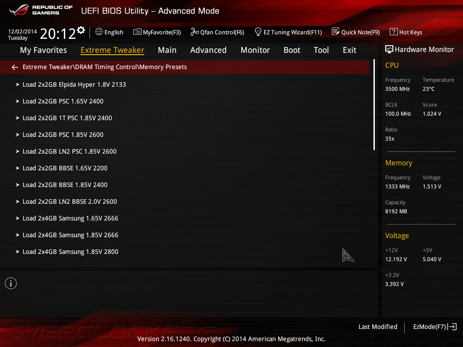Click the Republic of Gamers logo
Screen dimensions: 463x347
(41, 10)
